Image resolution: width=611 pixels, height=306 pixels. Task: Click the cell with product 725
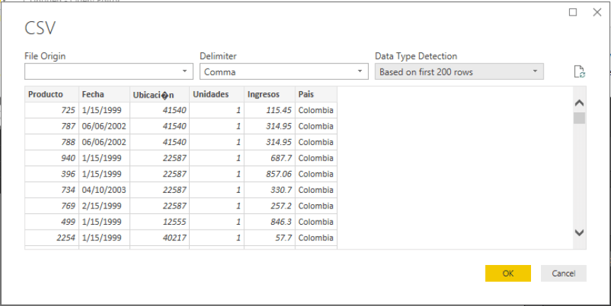(51, 110)
